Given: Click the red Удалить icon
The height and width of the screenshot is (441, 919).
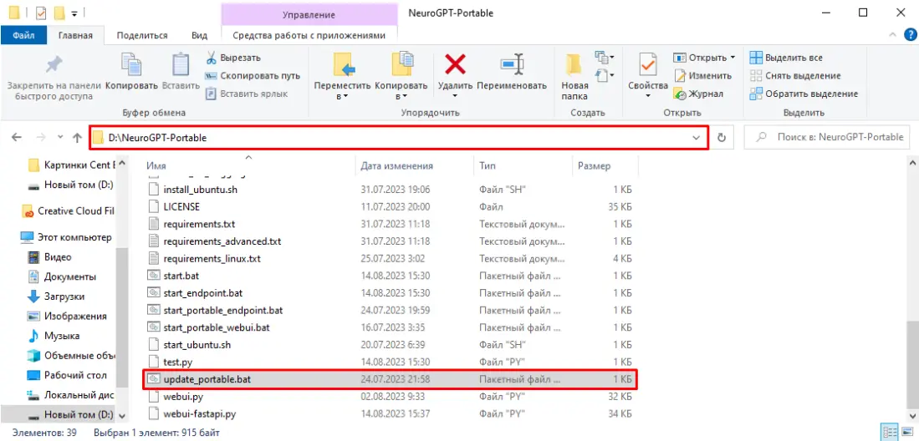Looking at the screenshot, I should tap(455, 63).
